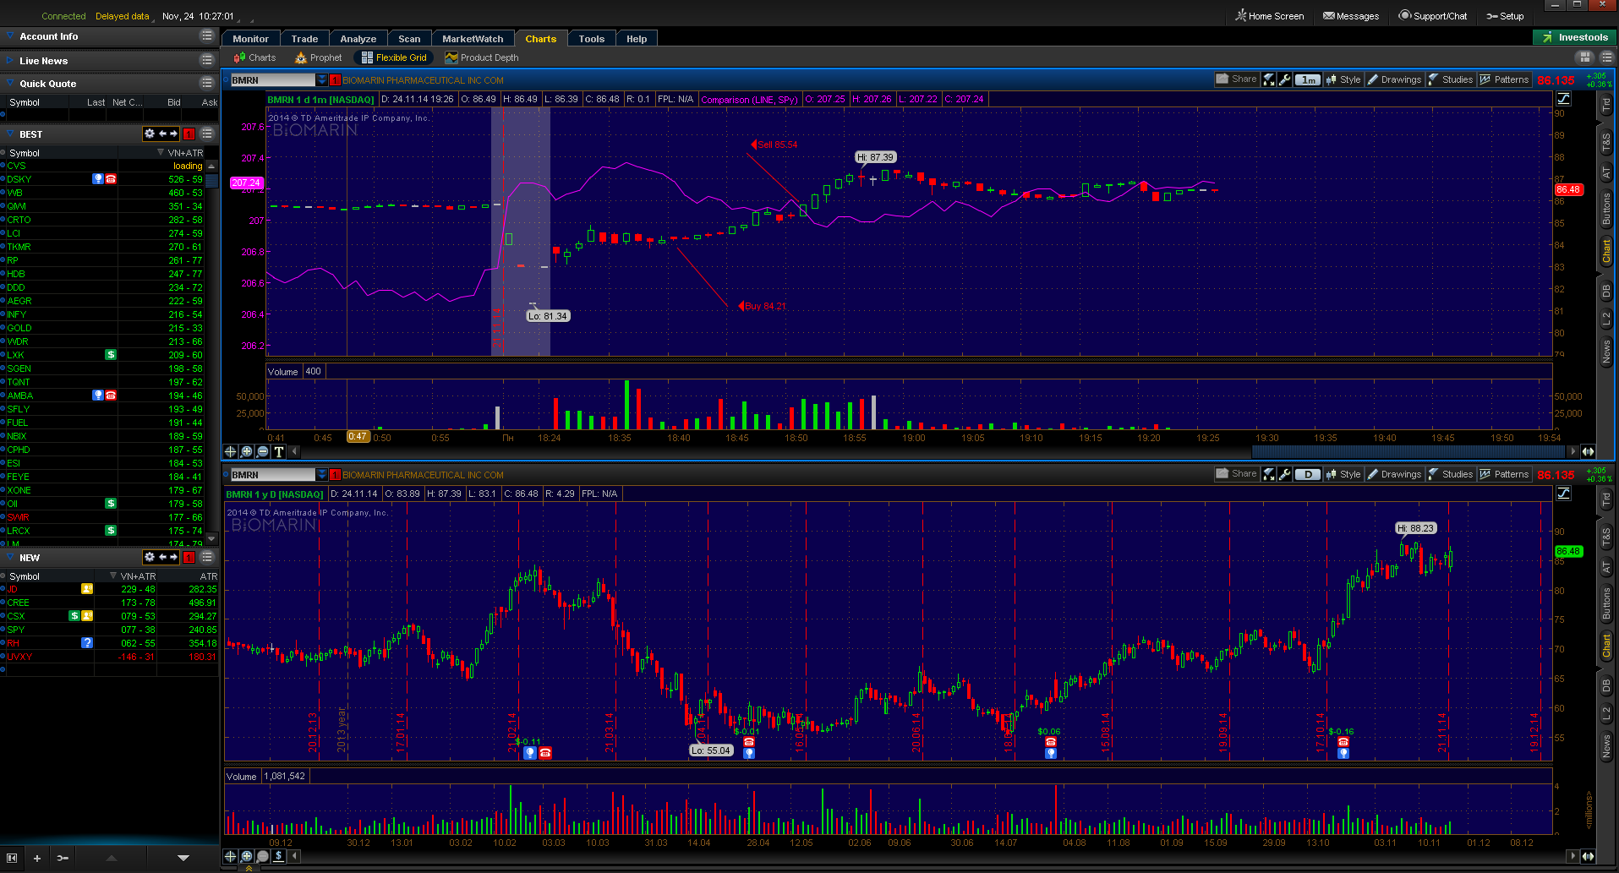This screenshot has height=873, width=1619.
Task: Click Patterns button on lower chart
Action: pyautogui.click(x=1504, y=474)
